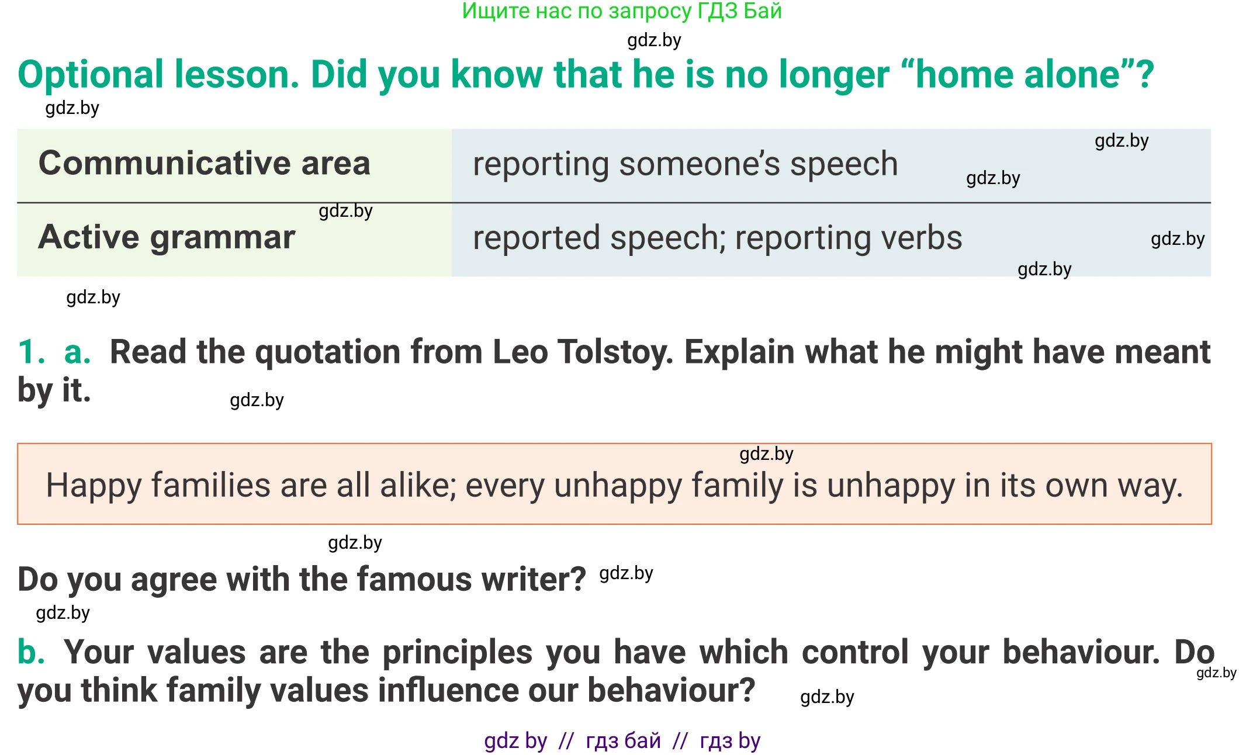This screenshot has height=755, width=1246.
Task: Click the gdz.by watermark above 'Active grammar'
Action: [345, 211]
